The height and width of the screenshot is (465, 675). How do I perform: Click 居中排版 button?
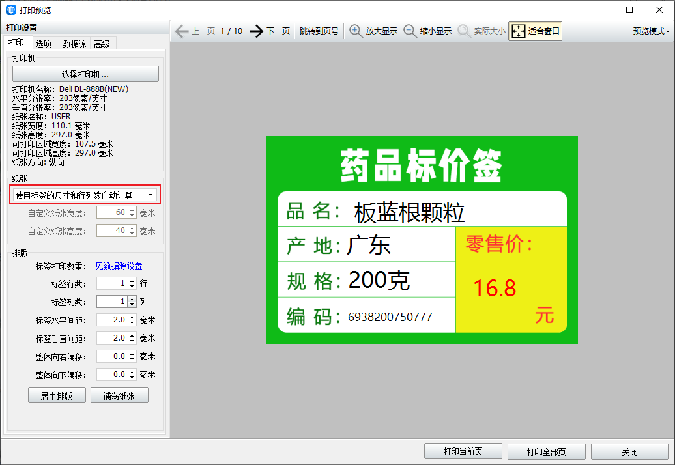tap(57, 395)
